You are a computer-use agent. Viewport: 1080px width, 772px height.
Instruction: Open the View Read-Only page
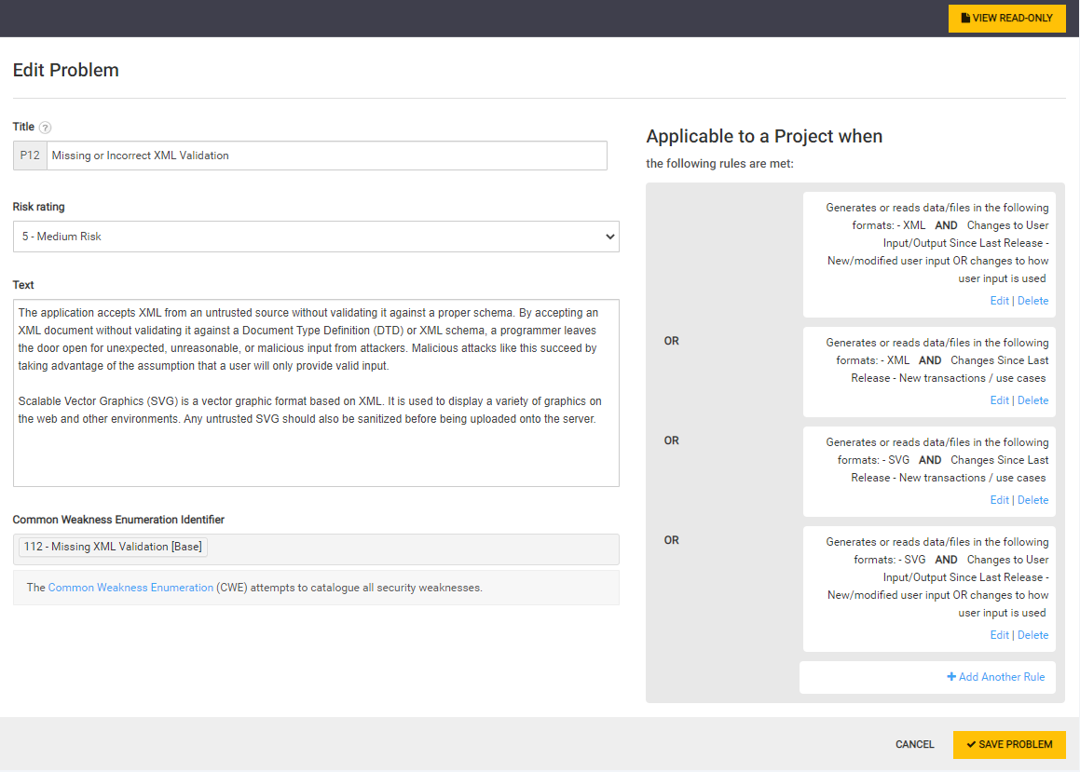point(1006,19)
